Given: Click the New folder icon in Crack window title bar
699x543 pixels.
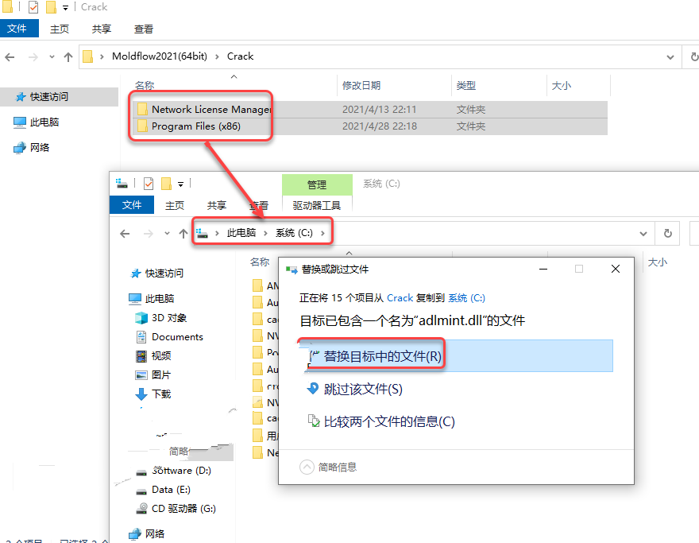Looking at the screenshot, I should 52,7.
